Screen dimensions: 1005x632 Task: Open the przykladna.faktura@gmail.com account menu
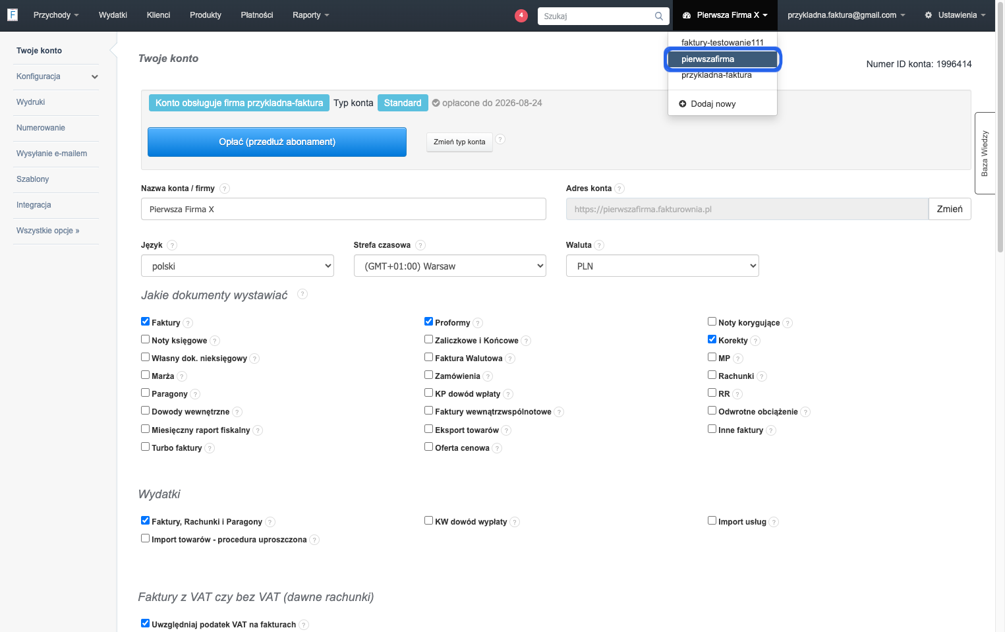[x=846, y=15]
